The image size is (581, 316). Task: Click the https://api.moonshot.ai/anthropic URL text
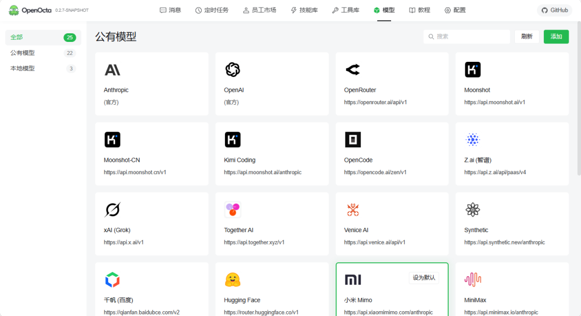pos(263,172)
